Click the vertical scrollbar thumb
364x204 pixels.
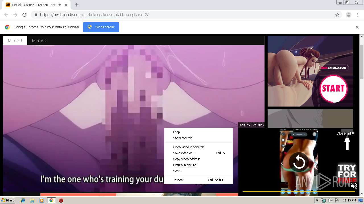[x=362, y=62]
